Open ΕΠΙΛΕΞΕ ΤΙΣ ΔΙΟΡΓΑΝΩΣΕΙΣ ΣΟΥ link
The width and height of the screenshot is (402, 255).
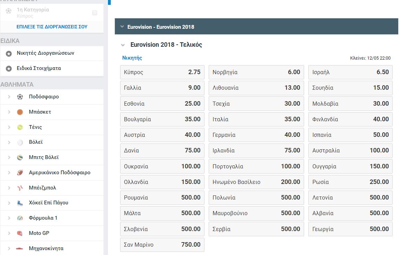[52, 27]
